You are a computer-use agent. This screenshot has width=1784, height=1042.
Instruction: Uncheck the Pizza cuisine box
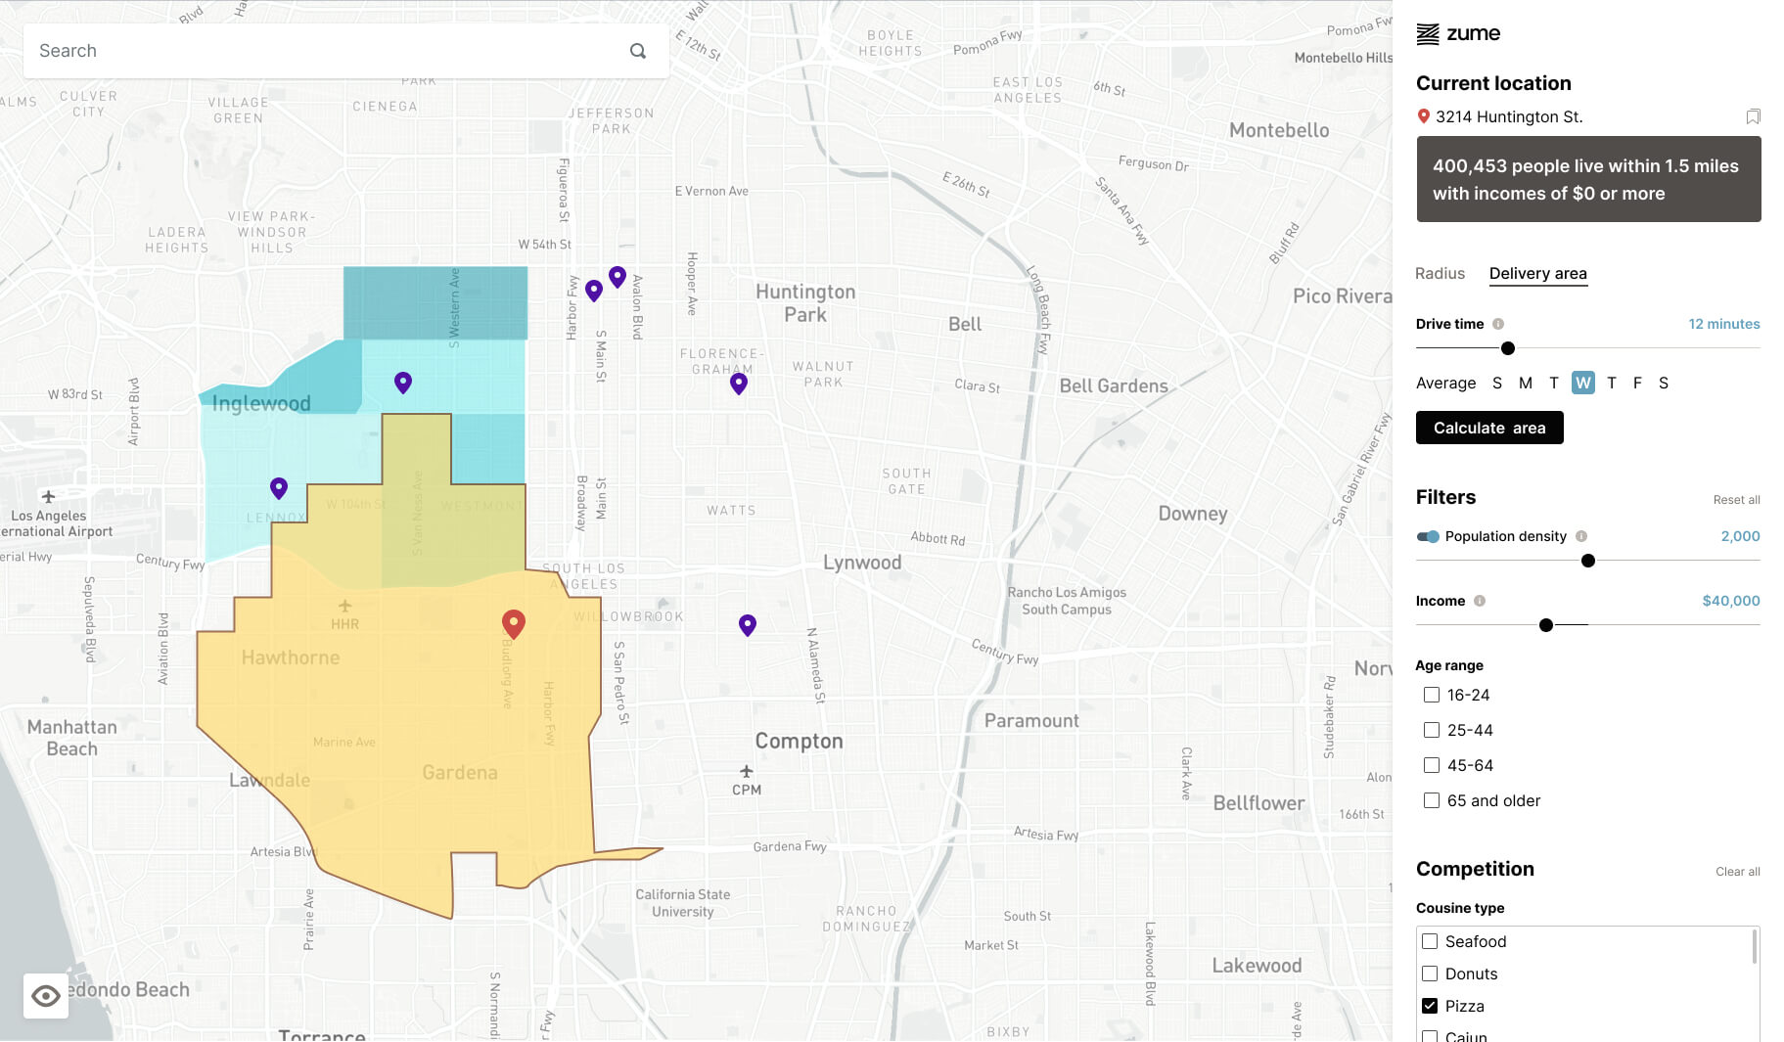click(1430, 1006)
